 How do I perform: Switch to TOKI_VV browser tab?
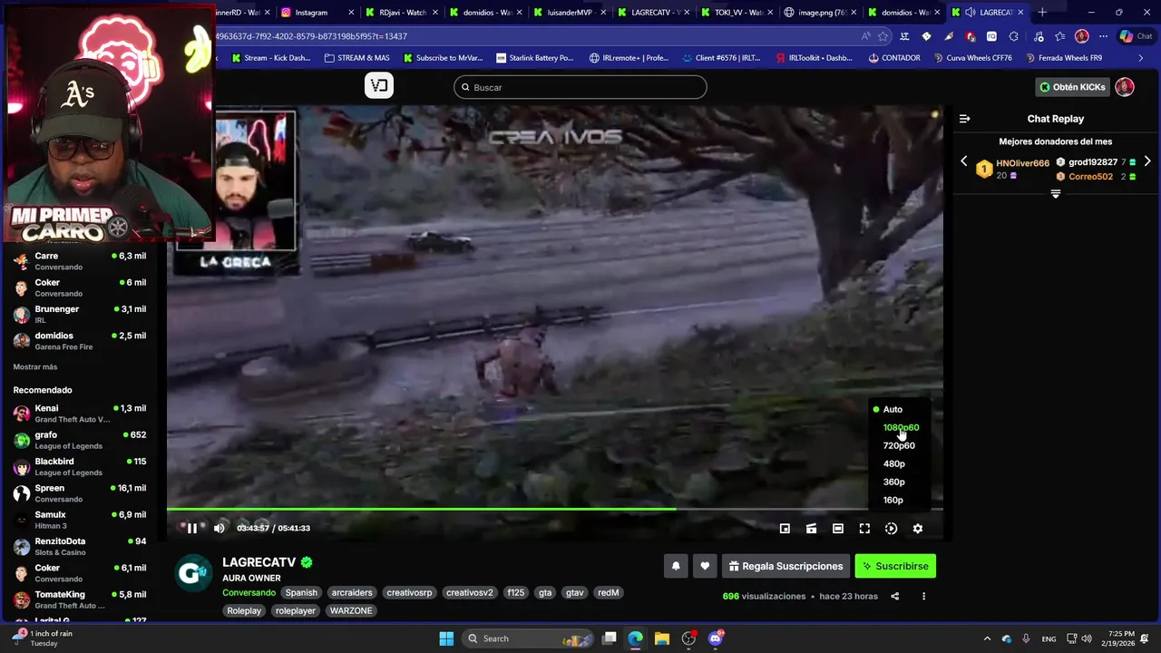pyautogui.click(x=736, y=13)
